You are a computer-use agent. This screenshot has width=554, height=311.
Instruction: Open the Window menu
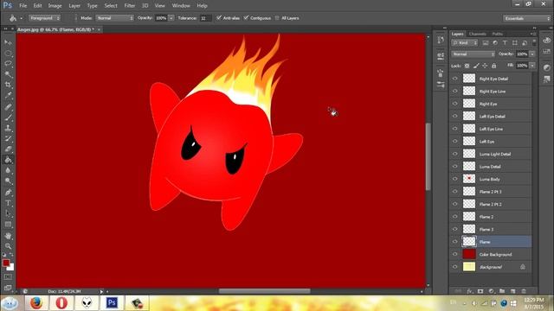point(181,6)
